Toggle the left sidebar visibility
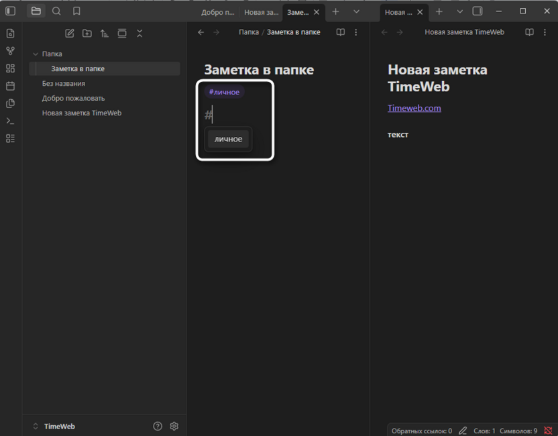The height and width of the screenshot is (436, 558). 11,11
